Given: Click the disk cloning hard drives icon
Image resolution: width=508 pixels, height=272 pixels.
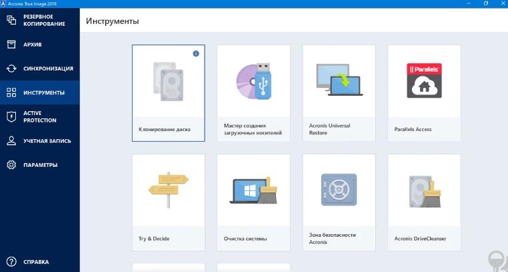Looking at the screenshot, I should [x=168, y=81].
